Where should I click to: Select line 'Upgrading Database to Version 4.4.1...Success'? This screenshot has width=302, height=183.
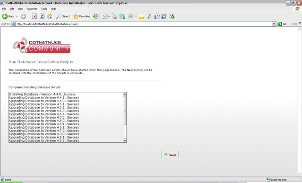click(44, 97)
